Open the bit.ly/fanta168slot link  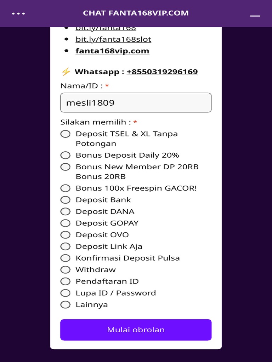113,39
